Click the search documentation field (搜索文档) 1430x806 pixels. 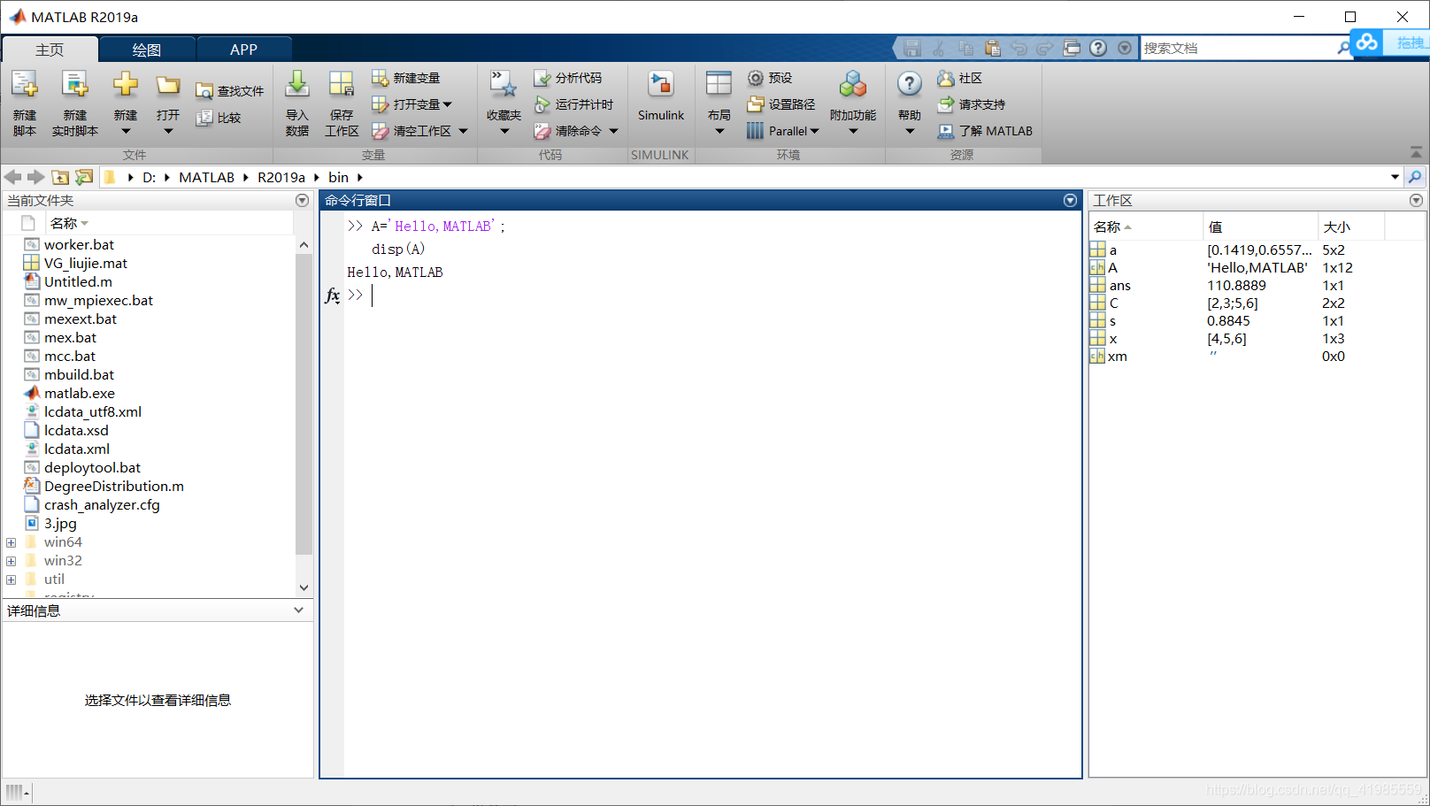pyautogui.click(x=1239, y=48)
